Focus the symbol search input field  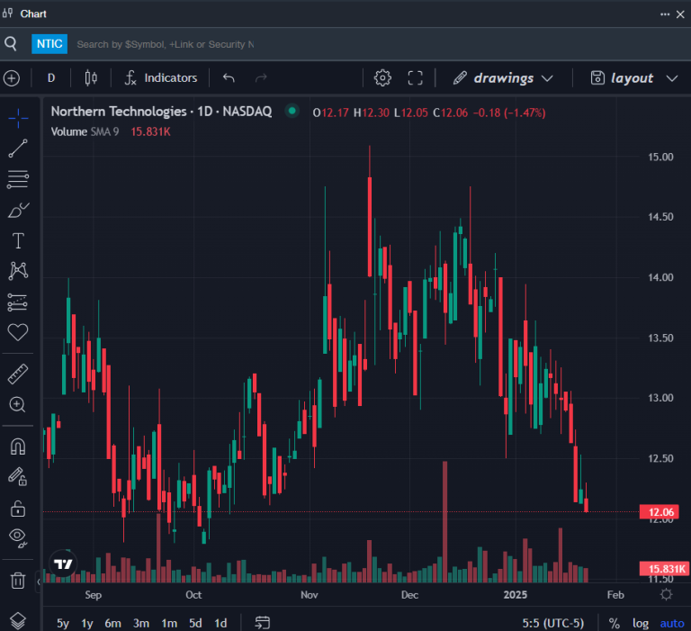165,44
